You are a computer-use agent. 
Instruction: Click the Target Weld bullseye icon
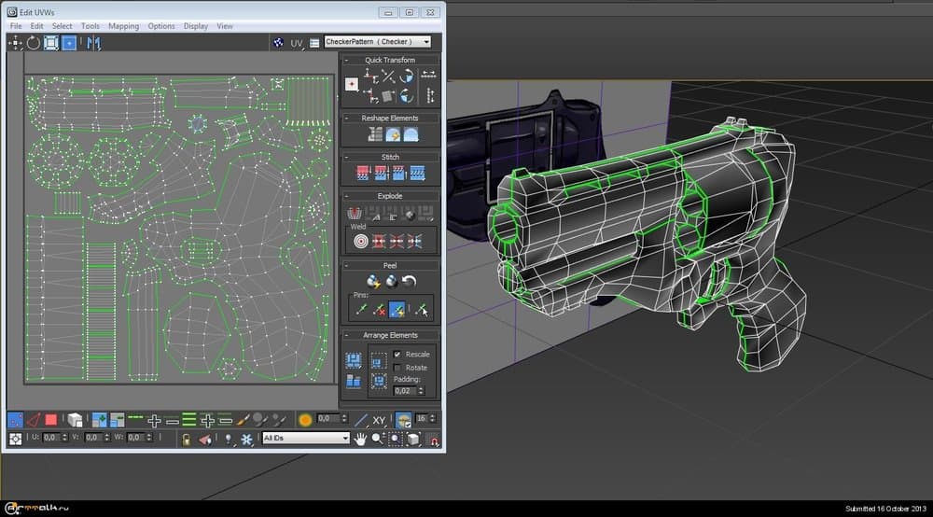click(x=361, y=241)
